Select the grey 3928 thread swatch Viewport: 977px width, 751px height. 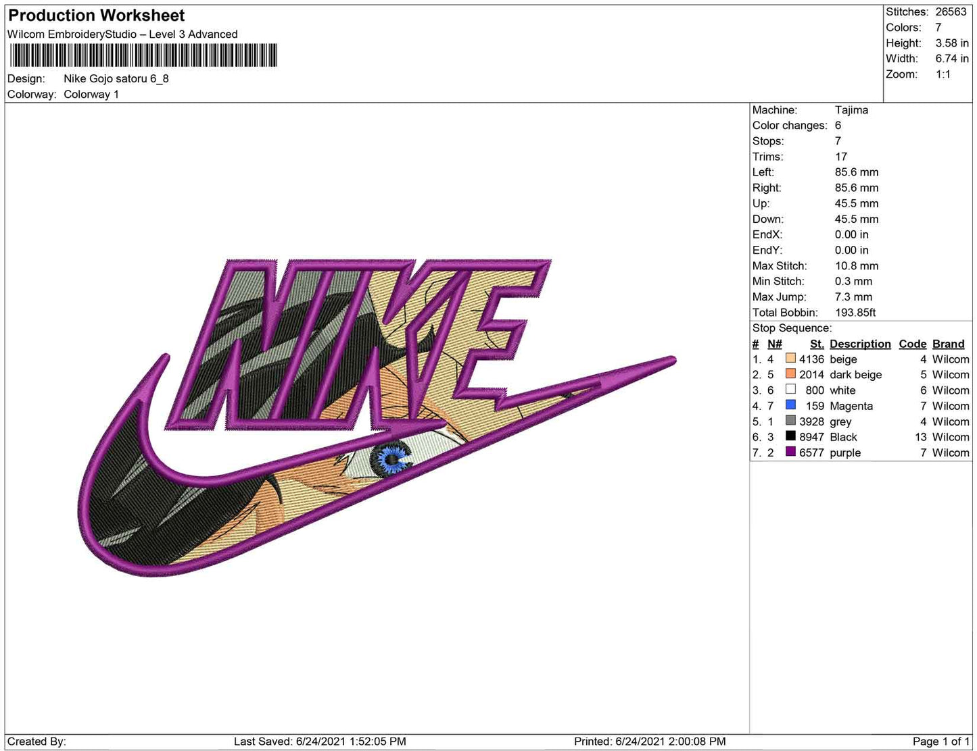[790, 421]
